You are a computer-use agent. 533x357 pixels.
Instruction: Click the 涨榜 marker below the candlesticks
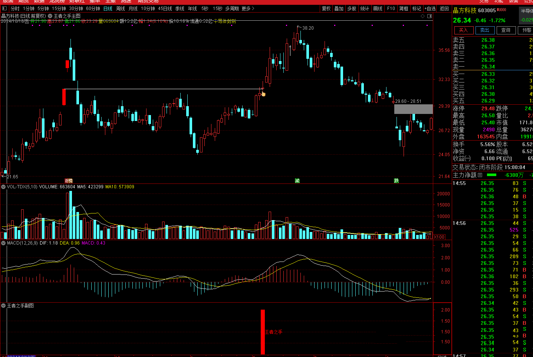(x=69, y=181)
